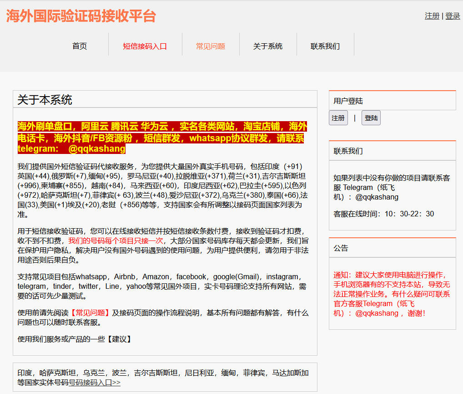Click the 公告 panel heading

341,248
